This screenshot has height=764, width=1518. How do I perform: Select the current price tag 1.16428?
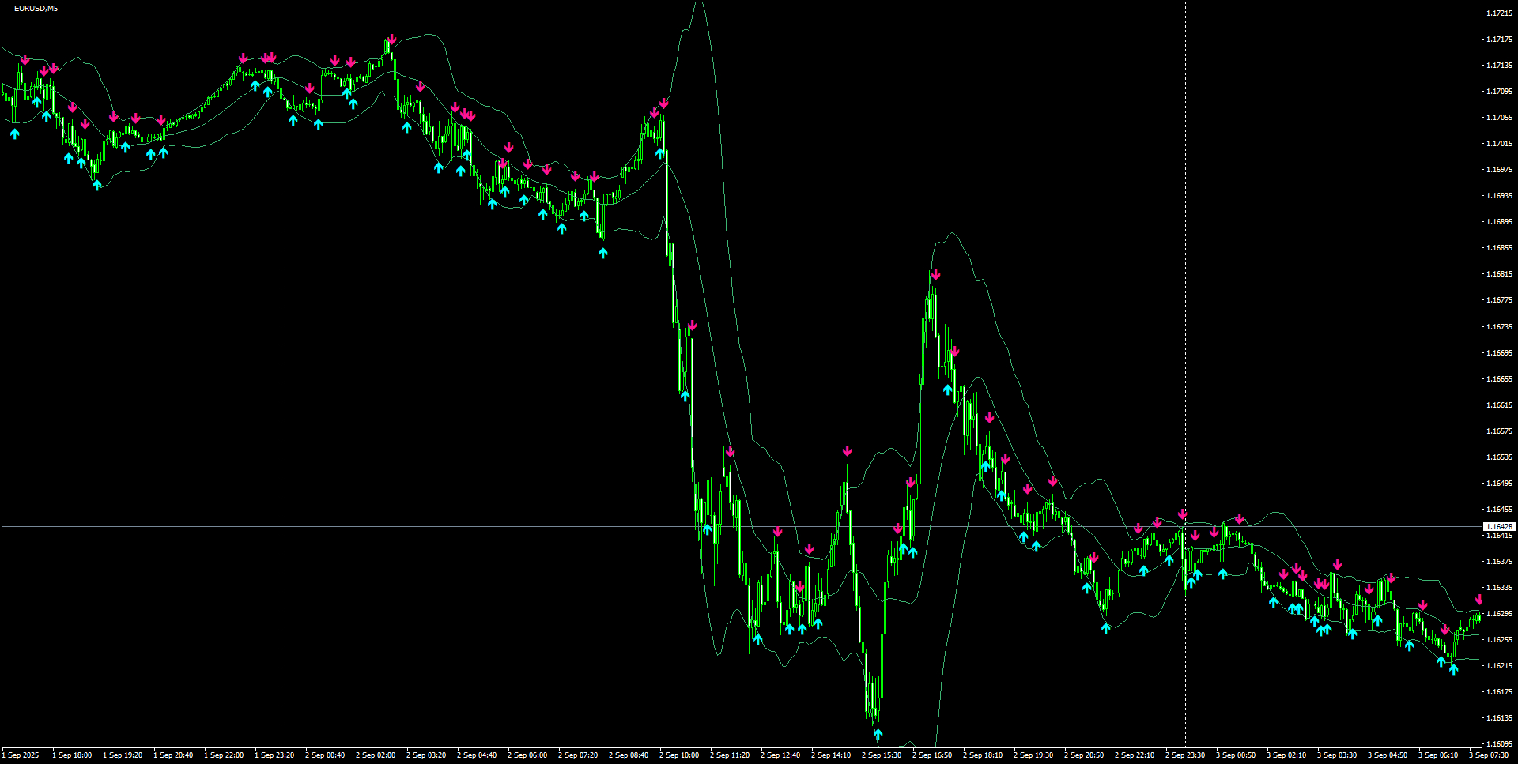pos(1499,526)
